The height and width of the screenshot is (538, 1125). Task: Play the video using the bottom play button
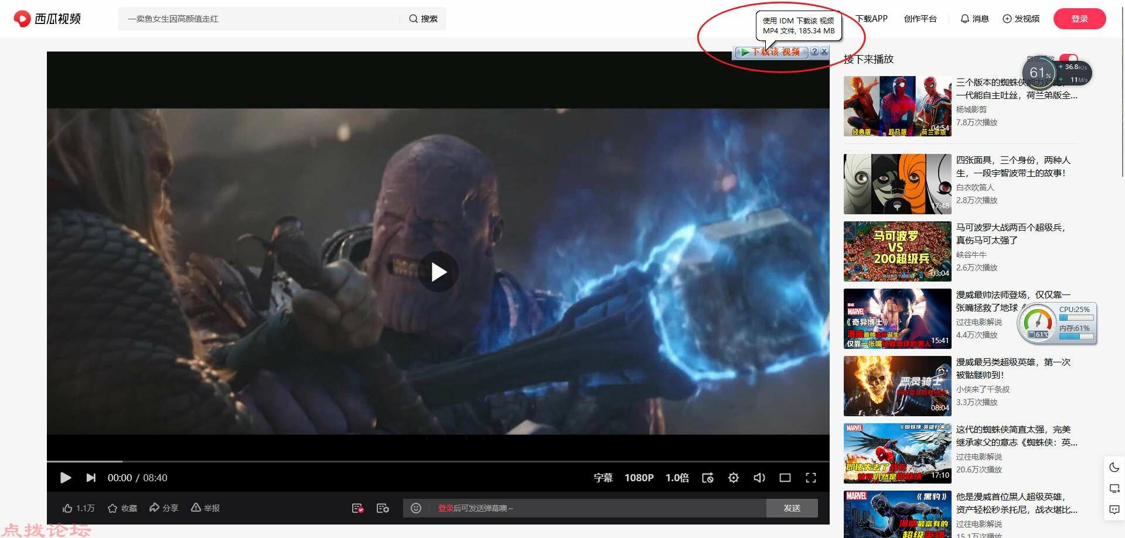[x=66, y=478]
